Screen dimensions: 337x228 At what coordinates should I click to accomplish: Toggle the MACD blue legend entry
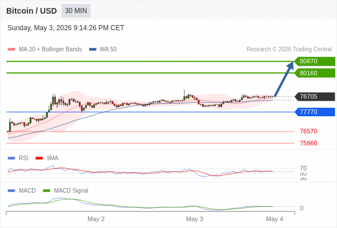pos(22,190)
